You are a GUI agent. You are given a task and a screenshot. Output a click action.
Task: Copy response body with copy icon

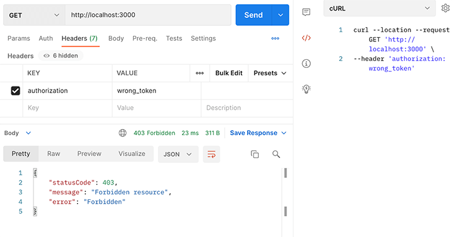pyautogui.click(x=255, y=154)
